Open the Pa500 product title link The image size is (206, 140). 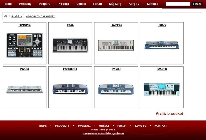tap(116, 69)
